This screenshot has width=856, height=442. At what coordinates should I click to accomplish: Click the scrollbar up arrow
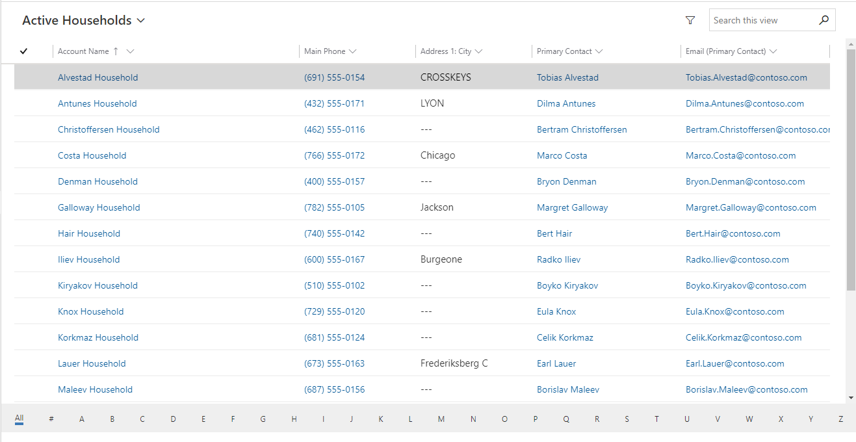click(x=851, y=44)
